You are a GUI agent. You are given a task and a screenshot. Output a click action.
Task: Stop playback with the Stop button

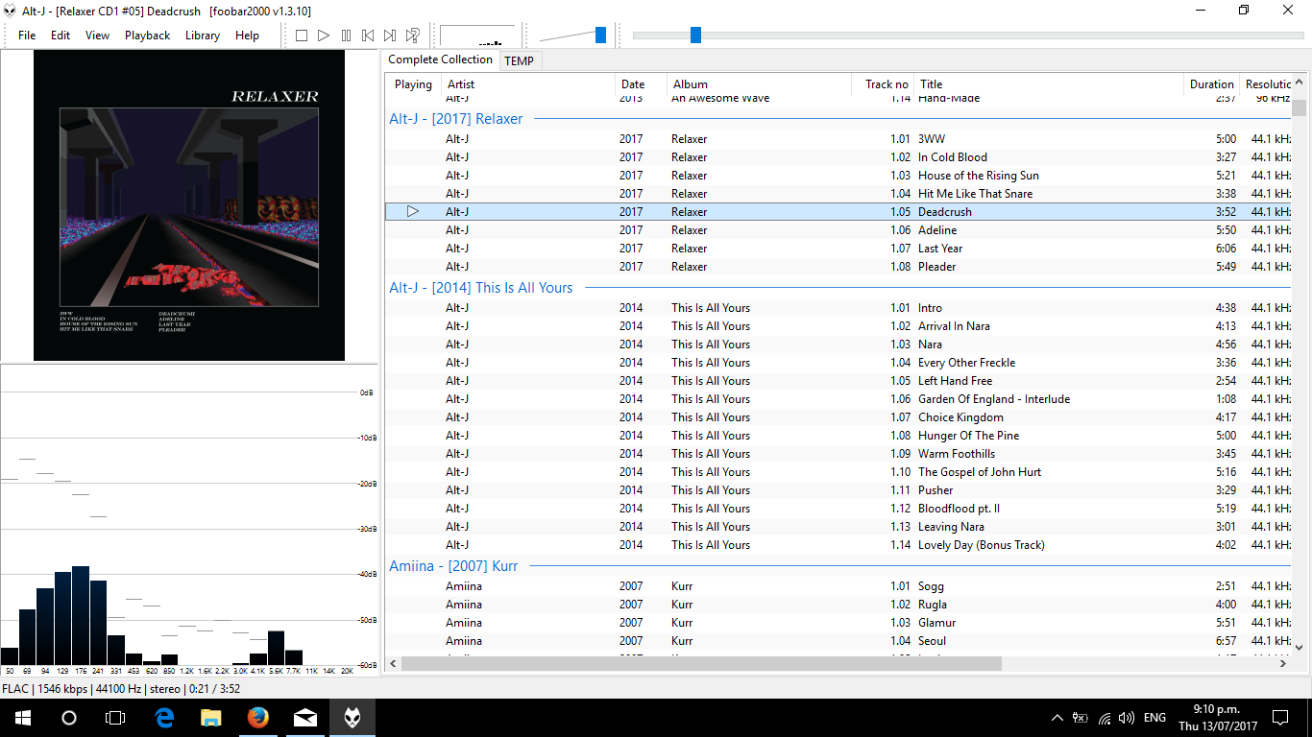pos(301,36)
